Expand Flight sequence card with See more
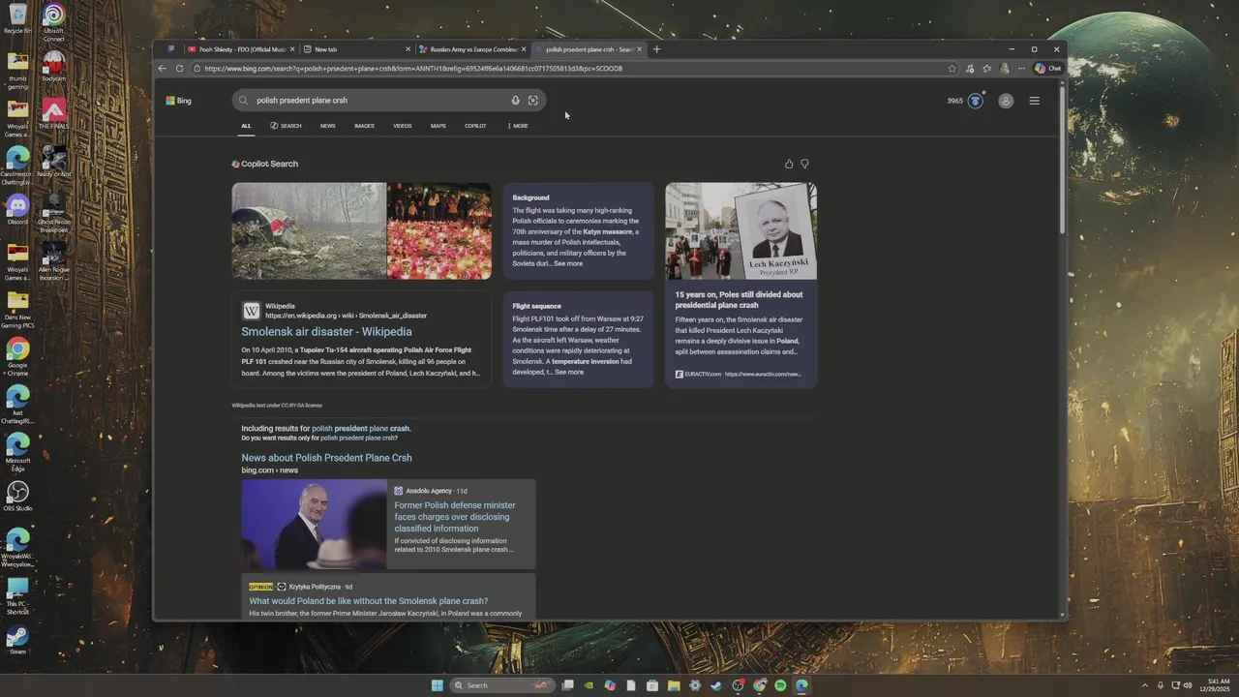This screenshot has width=1239, height=697. (x=569, y=372)
